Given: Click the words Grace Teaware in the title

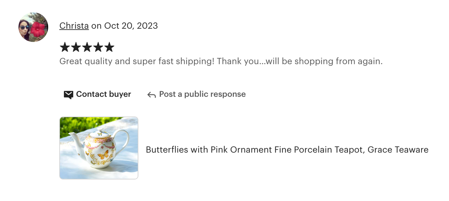Looking at the screenshot, I should 398,150.
